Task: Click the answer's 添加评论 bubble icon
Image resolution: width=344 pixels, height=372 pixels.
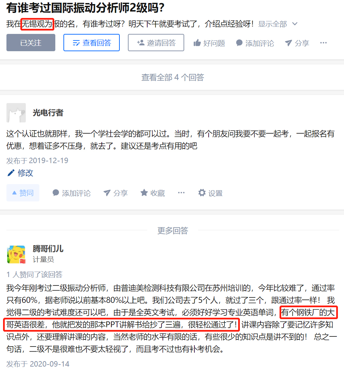Action: (56, 193)
